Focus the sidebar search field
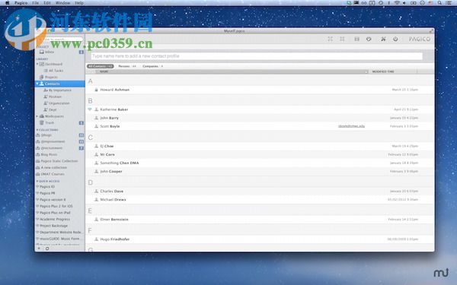The width and height of the screenshot is (457, 285). coord(61,39)
